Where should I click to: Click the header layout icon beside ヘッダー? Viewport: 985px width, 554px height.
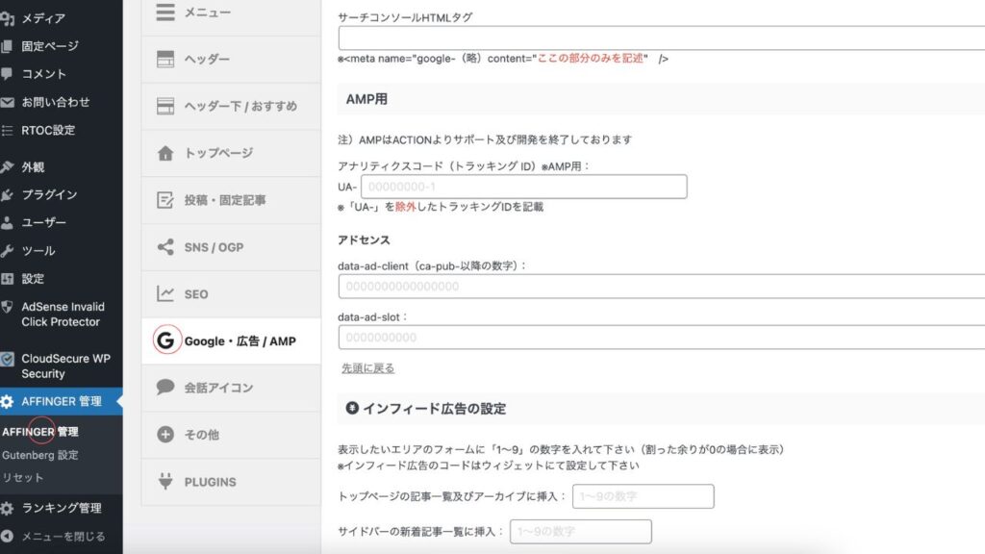point(165,60)
